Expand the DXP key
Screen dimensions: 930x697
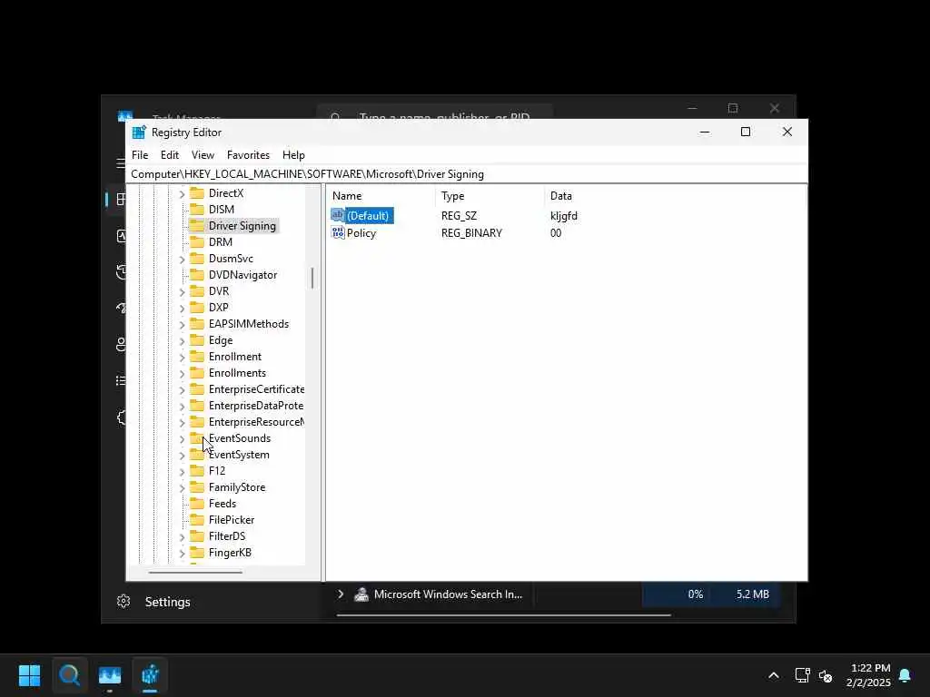[x=182, y=309]
